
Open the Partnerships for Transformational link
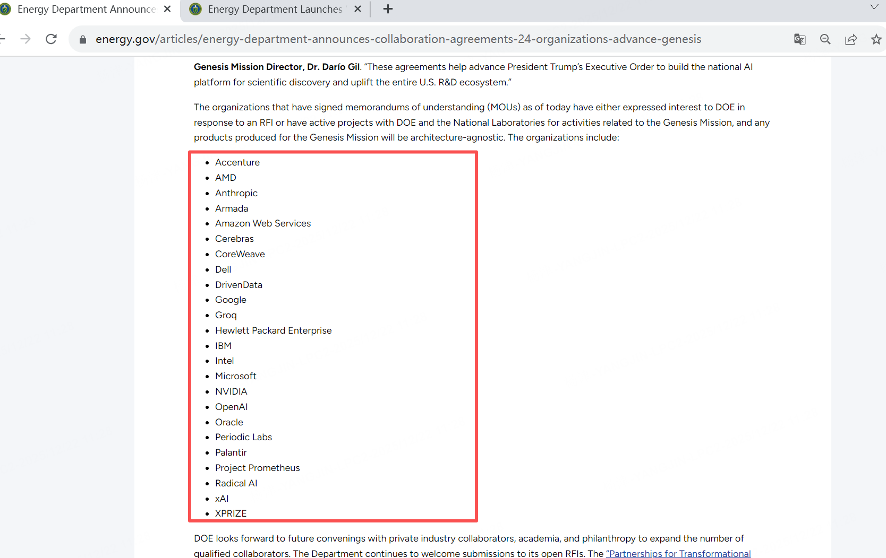click(x=678, y=553)
